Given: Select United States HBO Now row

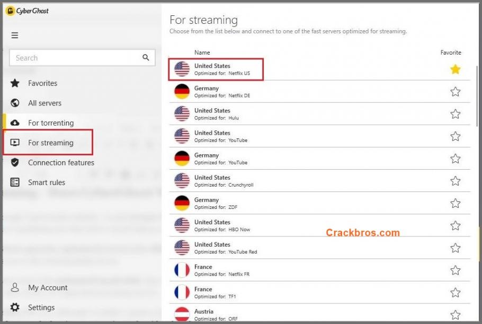Looking at the screenshot, I should [x=320, y=225].
